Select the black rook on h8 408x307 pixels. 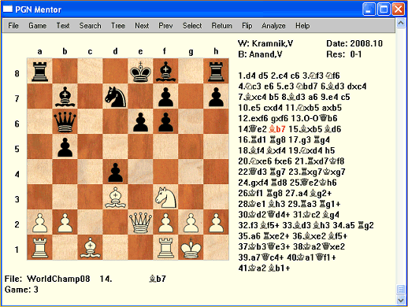pyautogui.click(x=216, y=71)
